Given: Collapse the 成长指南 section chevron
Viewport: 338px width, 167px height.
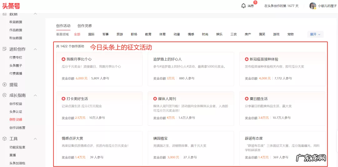Looking at the screenshot, I should coord(36,95).
